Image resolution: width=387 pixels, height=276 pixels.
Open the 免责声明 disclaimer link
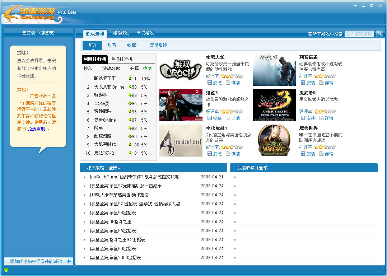click(36, 129)
